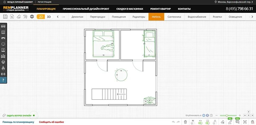256x125 pixels.
Task: Open ПРОФЕССИОНАЛЬНЫЙ ДИЗАЙН-ПРОЕКТ menu item
Action: pyautogui.click(x=86, y=9)
